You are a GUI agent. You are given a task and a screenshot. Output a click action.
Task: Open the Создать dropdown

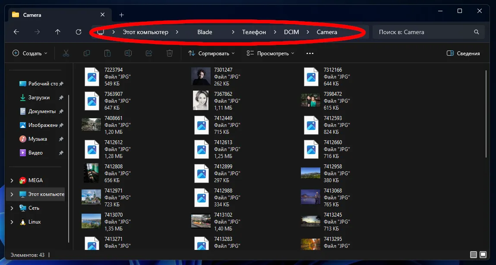30,54
